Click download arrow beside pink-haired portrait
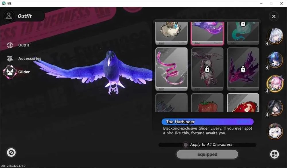This screenshot has width=287, height=168. (x=267, y=91)
